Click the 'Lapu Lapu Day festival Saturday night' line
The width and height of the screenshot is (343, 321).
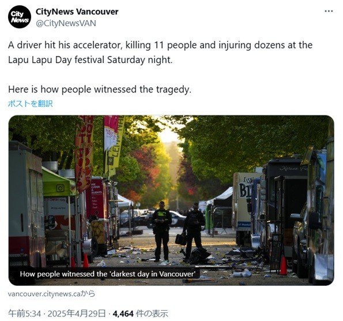coord(90,60)
